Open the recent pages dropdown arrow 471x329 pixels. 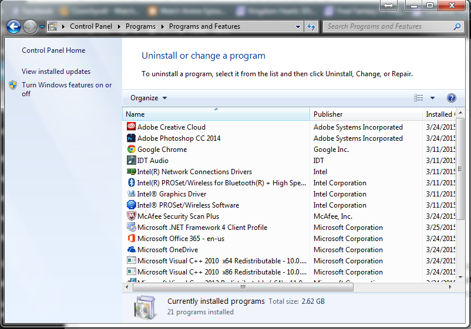pos(42,27)
